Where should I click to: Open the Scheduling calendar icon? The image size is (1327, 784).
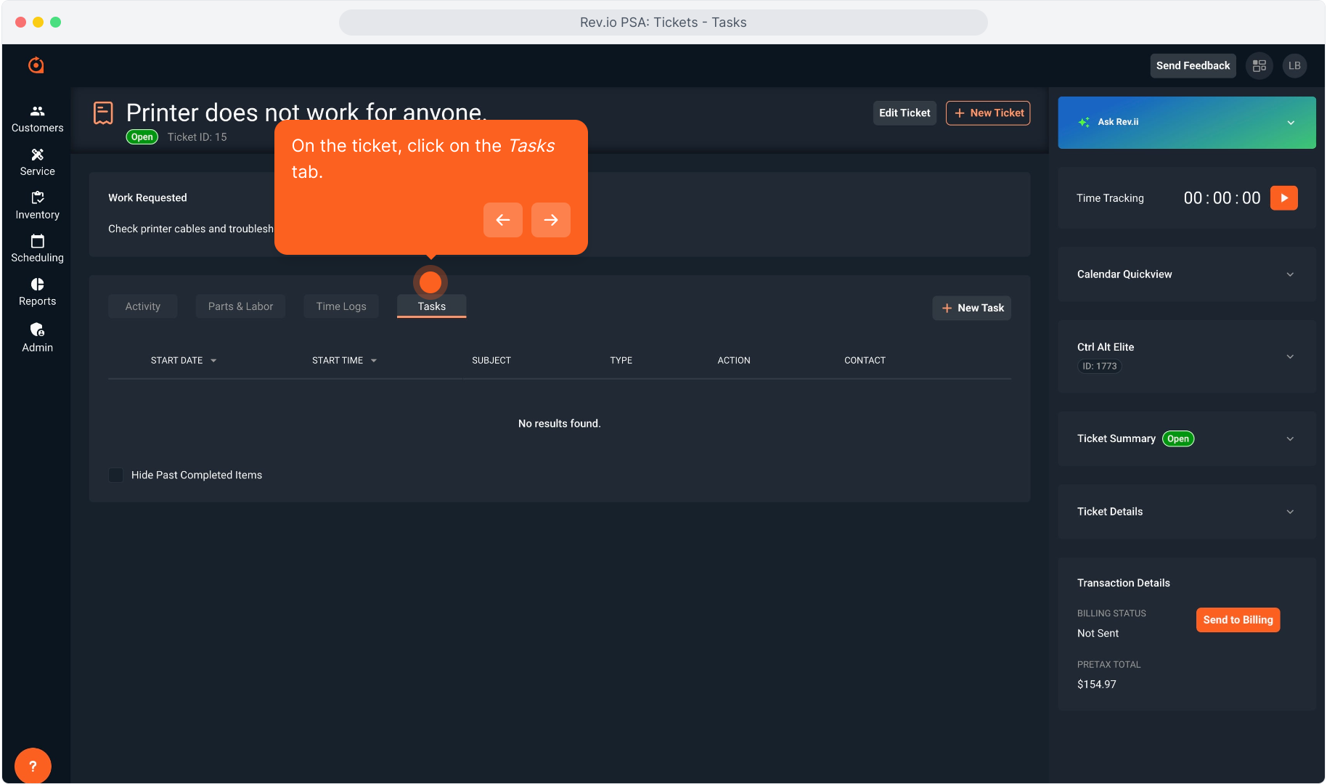37,241
